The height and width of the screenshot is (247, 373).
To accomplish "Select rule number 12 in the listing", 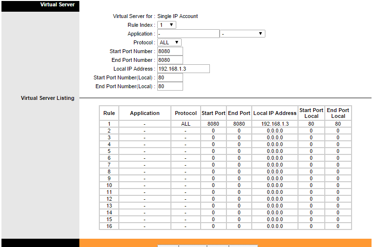I will [109, 199].
